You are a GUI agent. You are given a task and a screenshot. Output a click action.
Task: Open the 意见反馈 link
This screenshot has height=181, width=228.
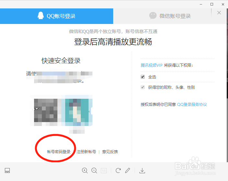coord(110,152)
